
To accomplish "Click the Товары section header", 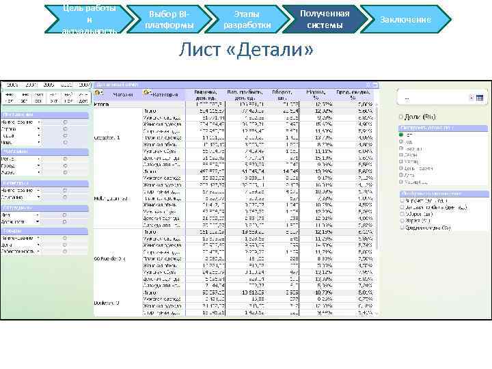I will (45, 231).
